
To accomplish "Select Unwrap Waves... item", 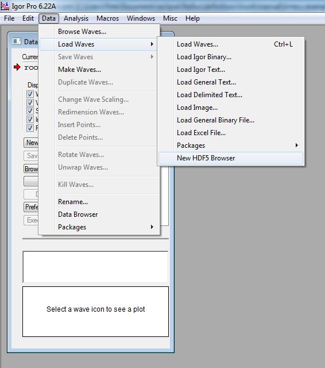I will pos(99,167).
